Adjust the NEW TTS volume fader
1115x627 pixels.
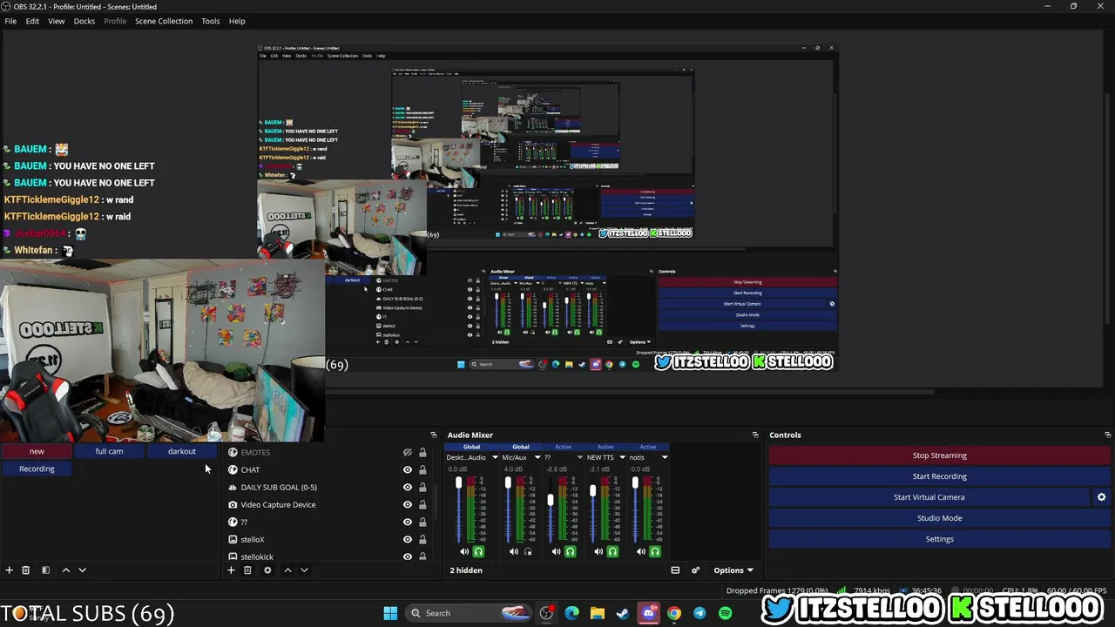pyautogui.click(x=592, y=491)
